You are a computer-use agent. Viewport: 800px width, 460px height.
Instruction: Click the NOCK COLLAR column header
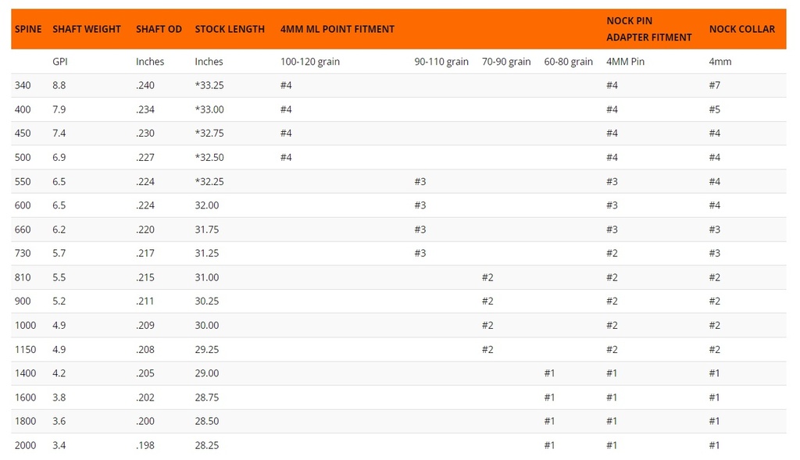pos(741,29)
